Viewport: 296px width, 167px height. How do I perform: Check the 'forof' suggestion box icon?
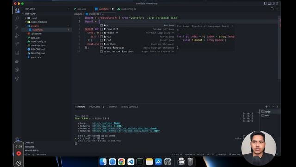[101, 40]
